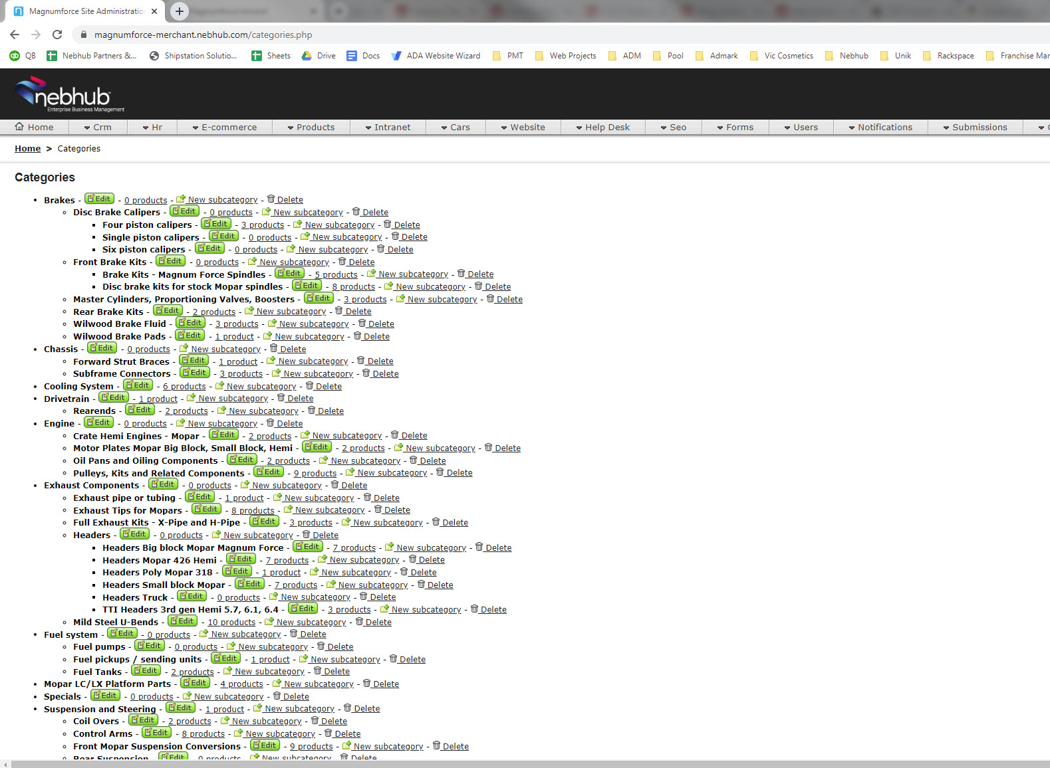Open Shipstation Solutions bookmark
The width and height of the screenshot is (1050, 768).
click(x=194, y=56)
